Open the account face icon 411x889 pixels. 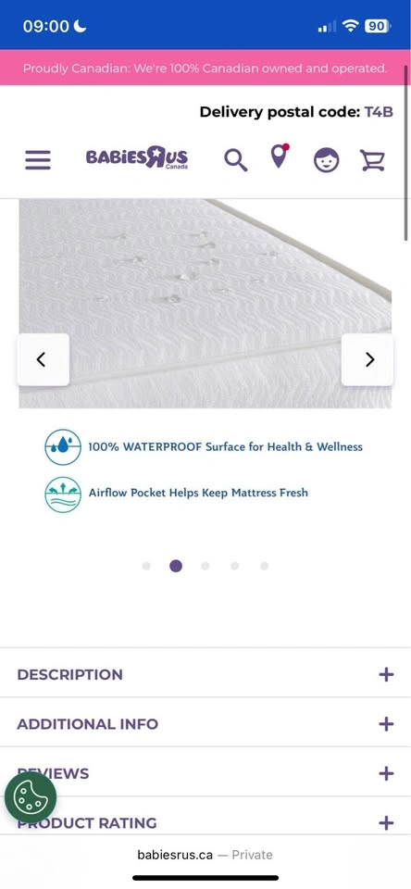(x=327, y=160)
